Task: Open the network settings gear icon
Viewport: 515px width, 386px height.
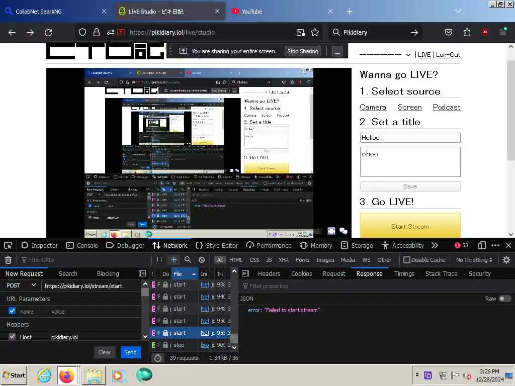Action: [506, 260]
